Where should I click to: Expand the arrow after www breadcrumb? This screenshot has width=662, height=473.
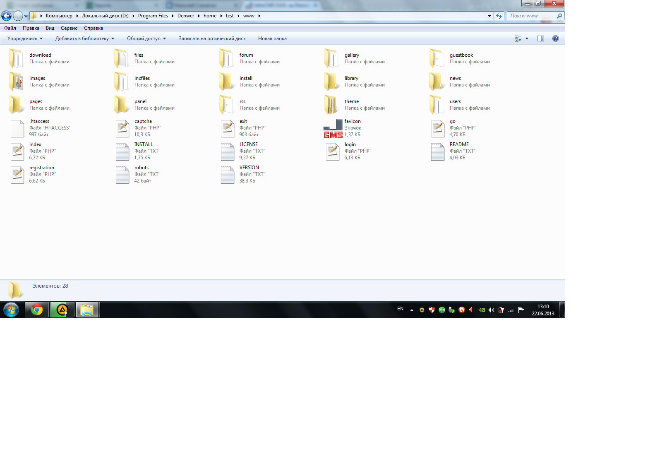point(259,16)
